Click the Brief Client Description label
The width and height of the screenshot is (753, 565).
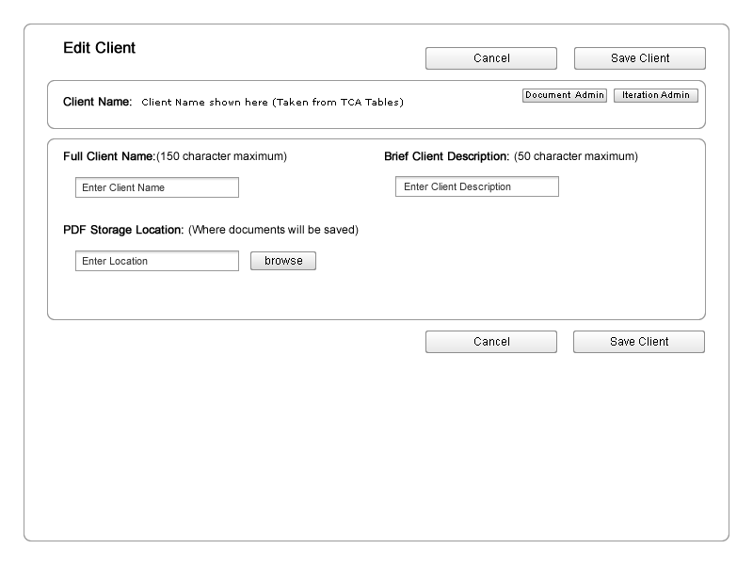click(446, 156)
